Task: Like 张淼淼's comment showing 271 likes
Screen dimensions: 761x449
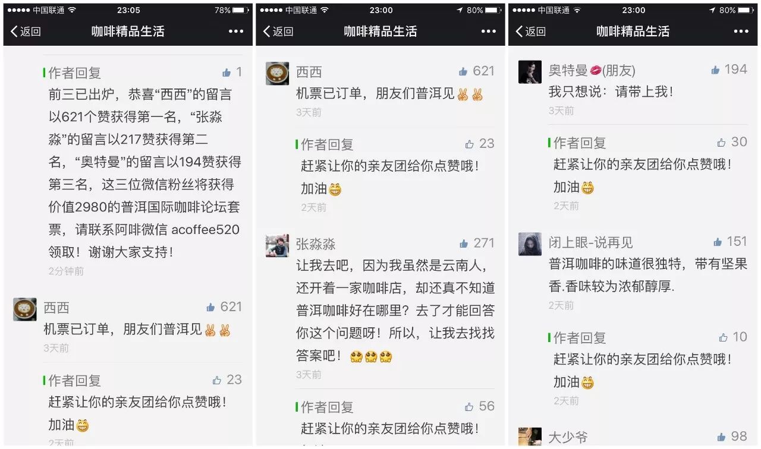Action: pos(464,244)
